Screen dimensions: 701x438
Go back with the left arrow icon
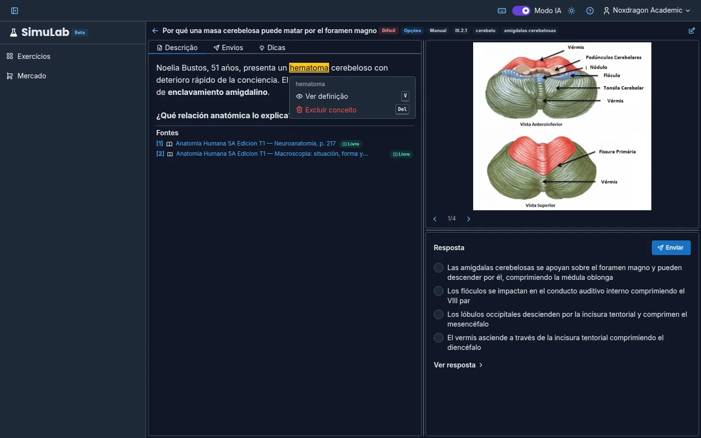pyautogui.click(x=155, y=31)
